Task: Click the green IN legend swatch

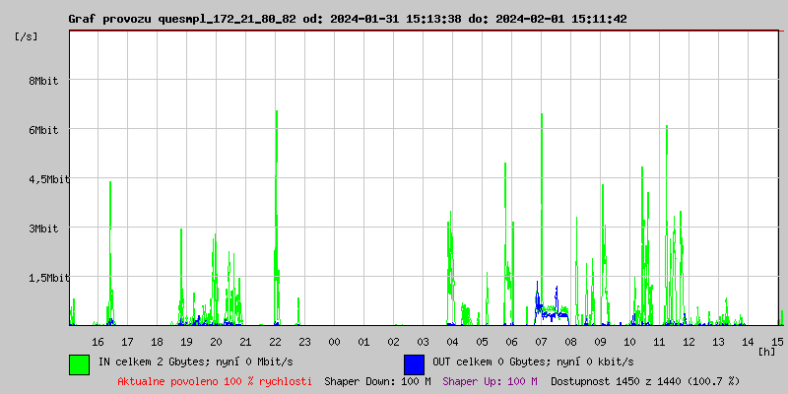Action: 79,363
